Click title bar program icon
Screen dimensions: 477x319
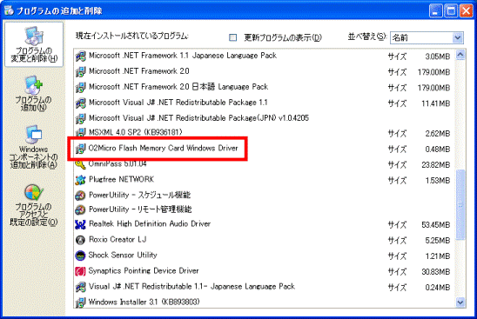click(9, 10)
